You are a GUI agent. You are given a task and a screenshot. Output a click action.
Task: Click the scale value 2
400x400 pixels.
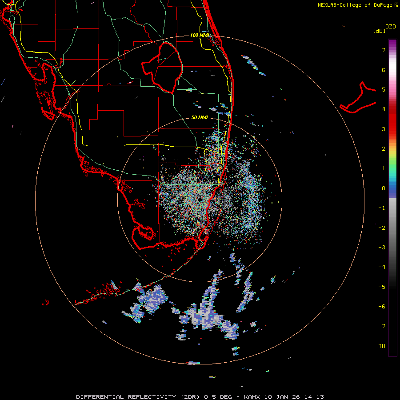[384, 149]
